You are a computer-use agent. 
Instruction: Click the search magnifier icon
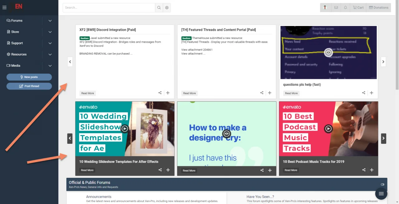pos(159,8)
